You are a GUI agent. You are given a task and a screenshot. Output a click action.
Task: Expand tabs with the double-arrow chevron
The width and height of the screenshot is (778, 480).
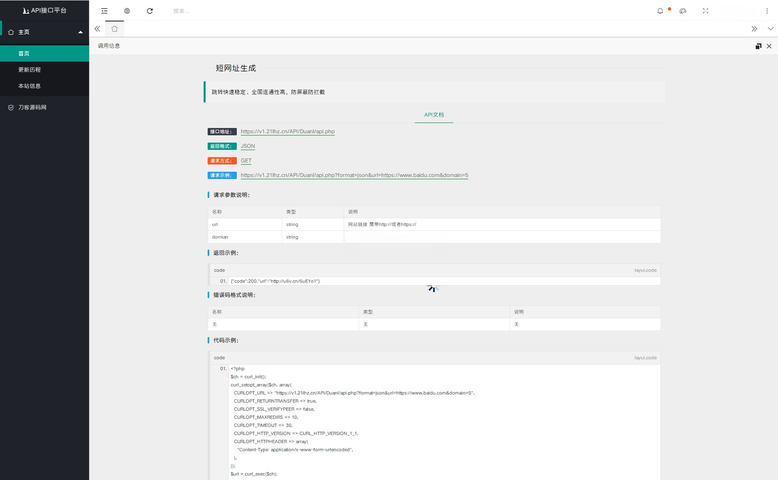point(754,29)
